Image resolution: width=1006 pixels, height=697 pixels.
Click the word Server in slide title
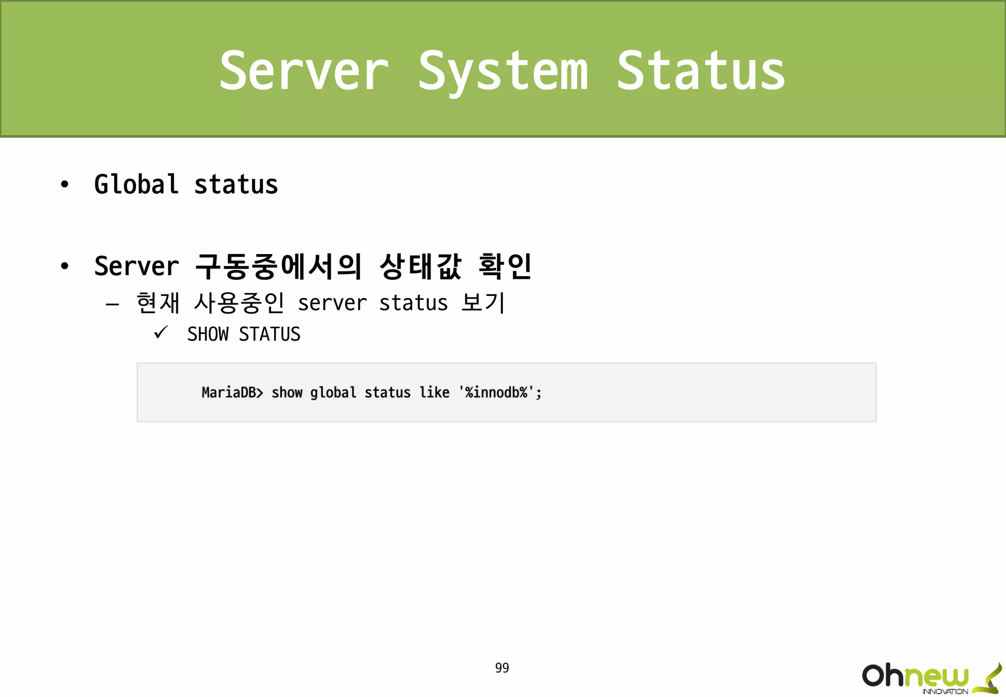304,71
